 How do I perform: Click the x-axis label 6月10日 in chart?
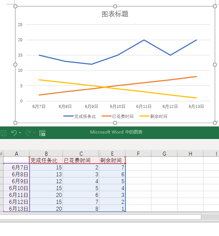click(x=117, y=106)
